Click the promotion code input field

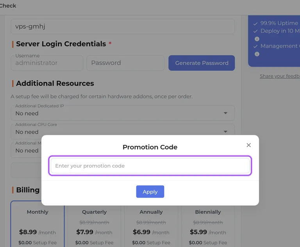[x=150, y=166]
